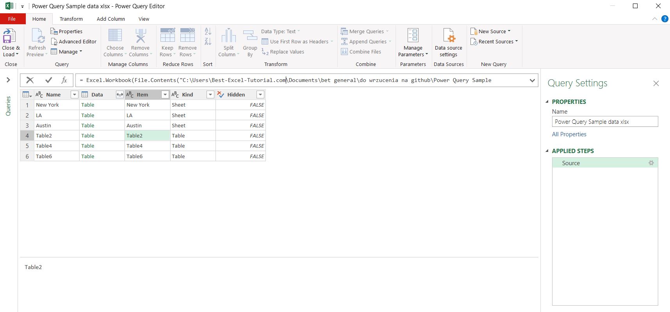Click the New Source icon
The width and height of the screenshot is (670, 312).
[x=474, y=31]
